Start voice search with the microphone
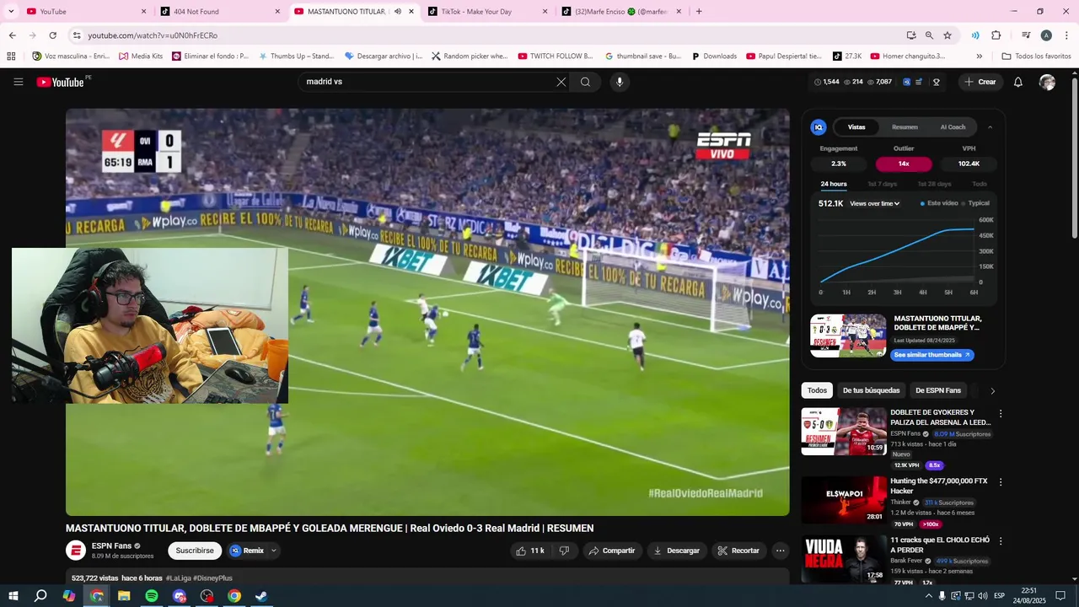This screenshot has height=607, width=1079. tap(620, 82)
